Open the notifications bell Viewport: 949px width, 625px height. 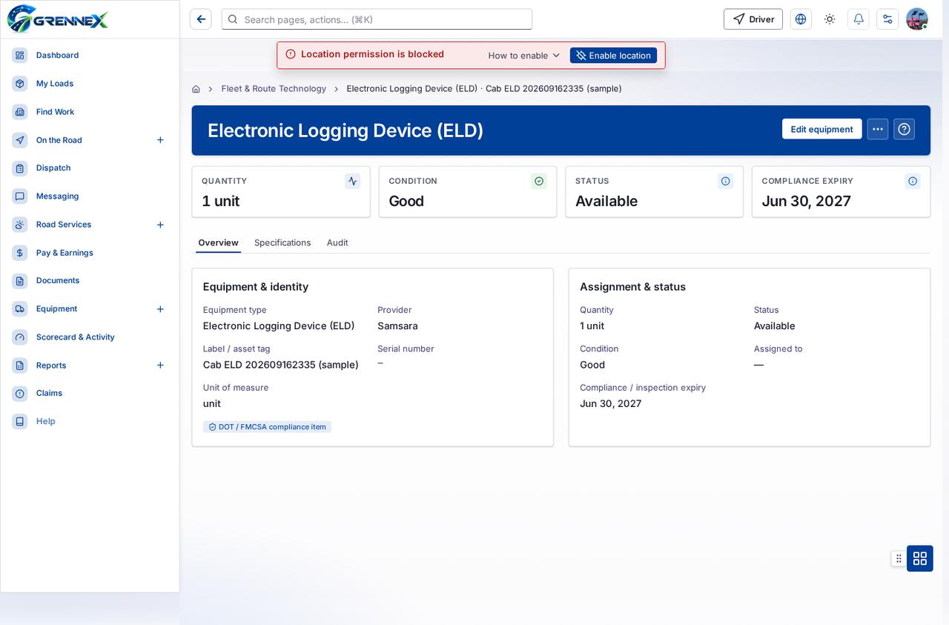pos(859,19)
